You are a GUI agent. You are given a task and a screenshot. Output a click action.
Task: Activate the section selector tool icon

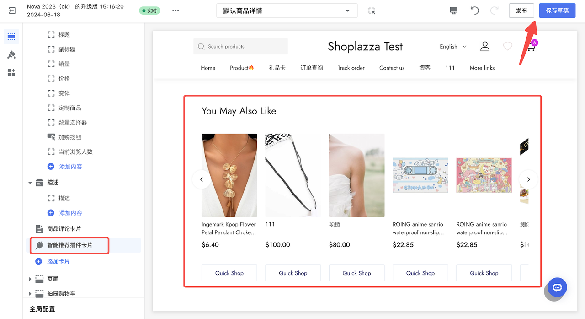(372, 10)
